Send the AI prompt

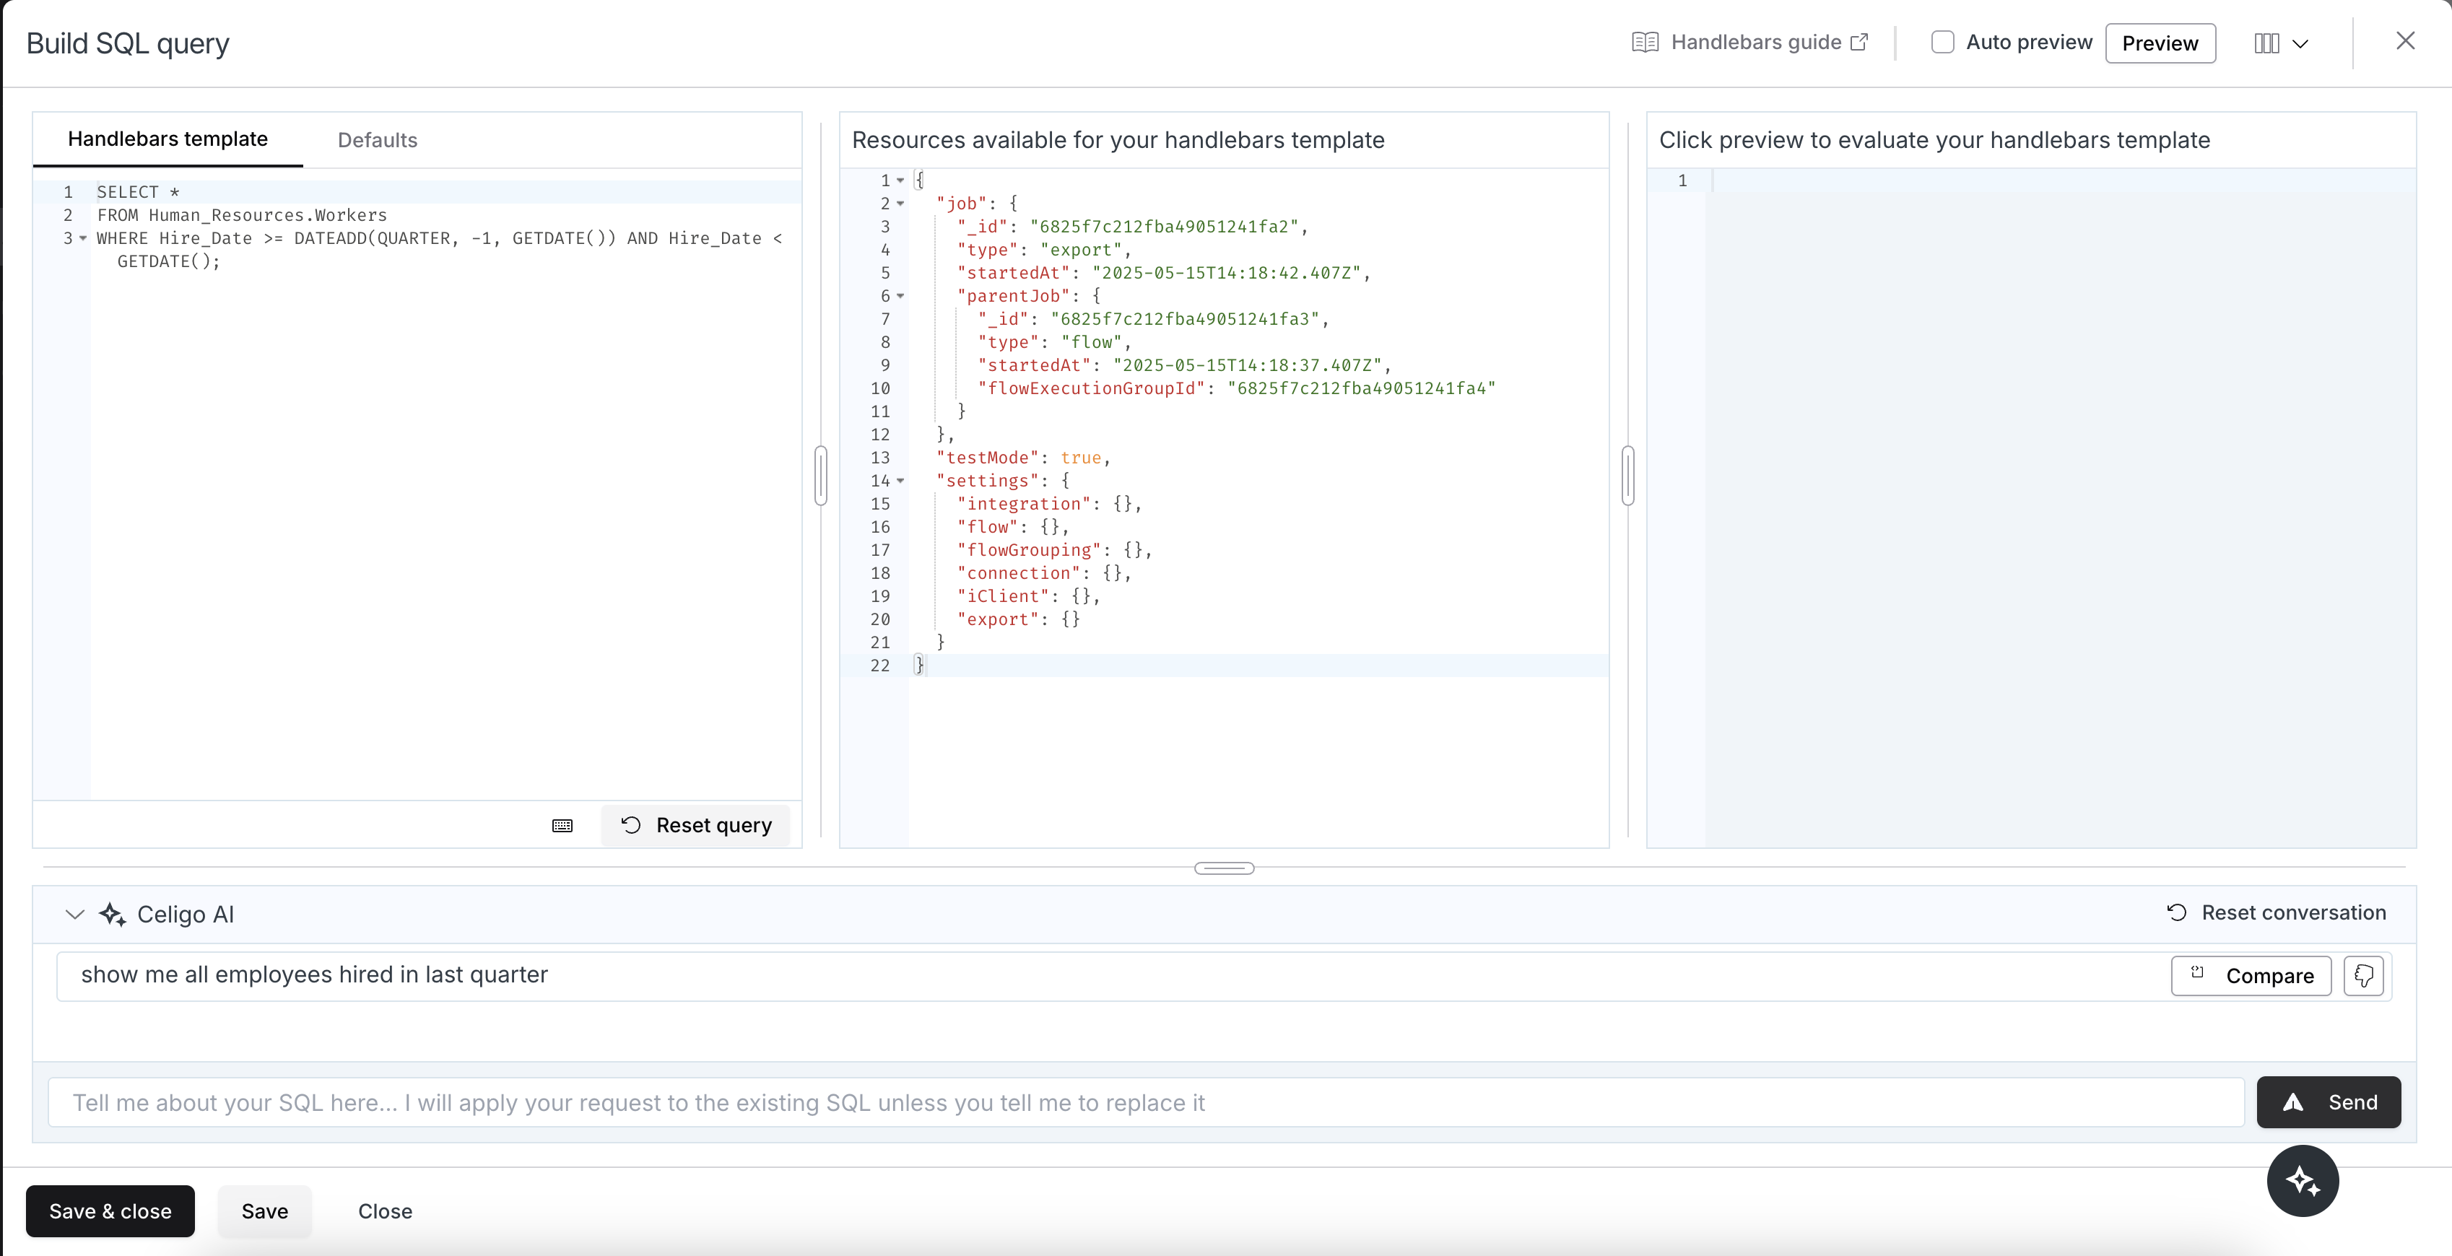[2329, 1102]
